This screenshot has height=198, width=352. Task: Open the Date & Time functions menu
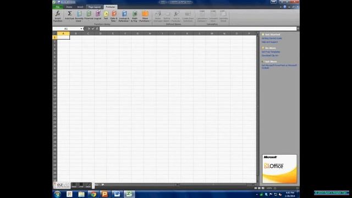coord(114,16)
